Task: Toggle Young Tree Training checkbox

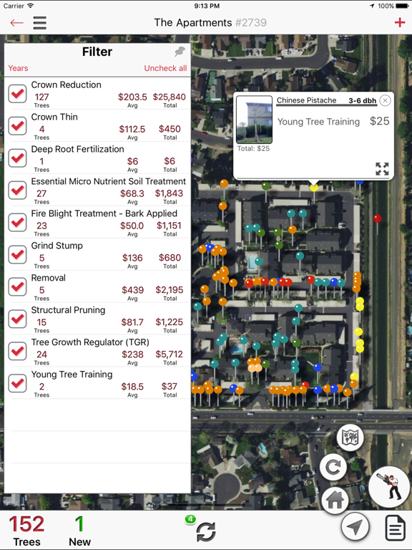Action: point(17,383)
